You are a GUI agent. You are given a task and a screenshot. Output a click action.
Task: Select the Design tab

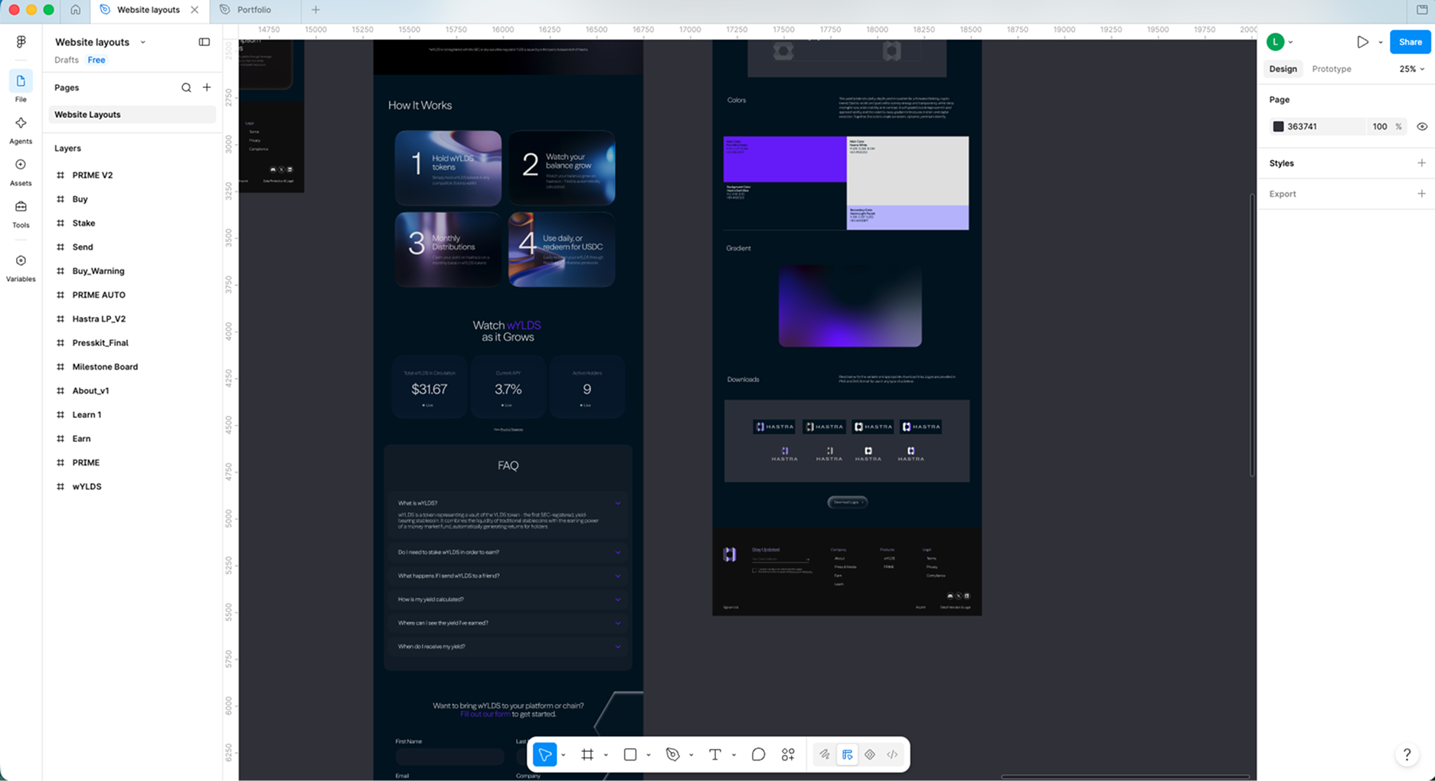point(1283,69)
